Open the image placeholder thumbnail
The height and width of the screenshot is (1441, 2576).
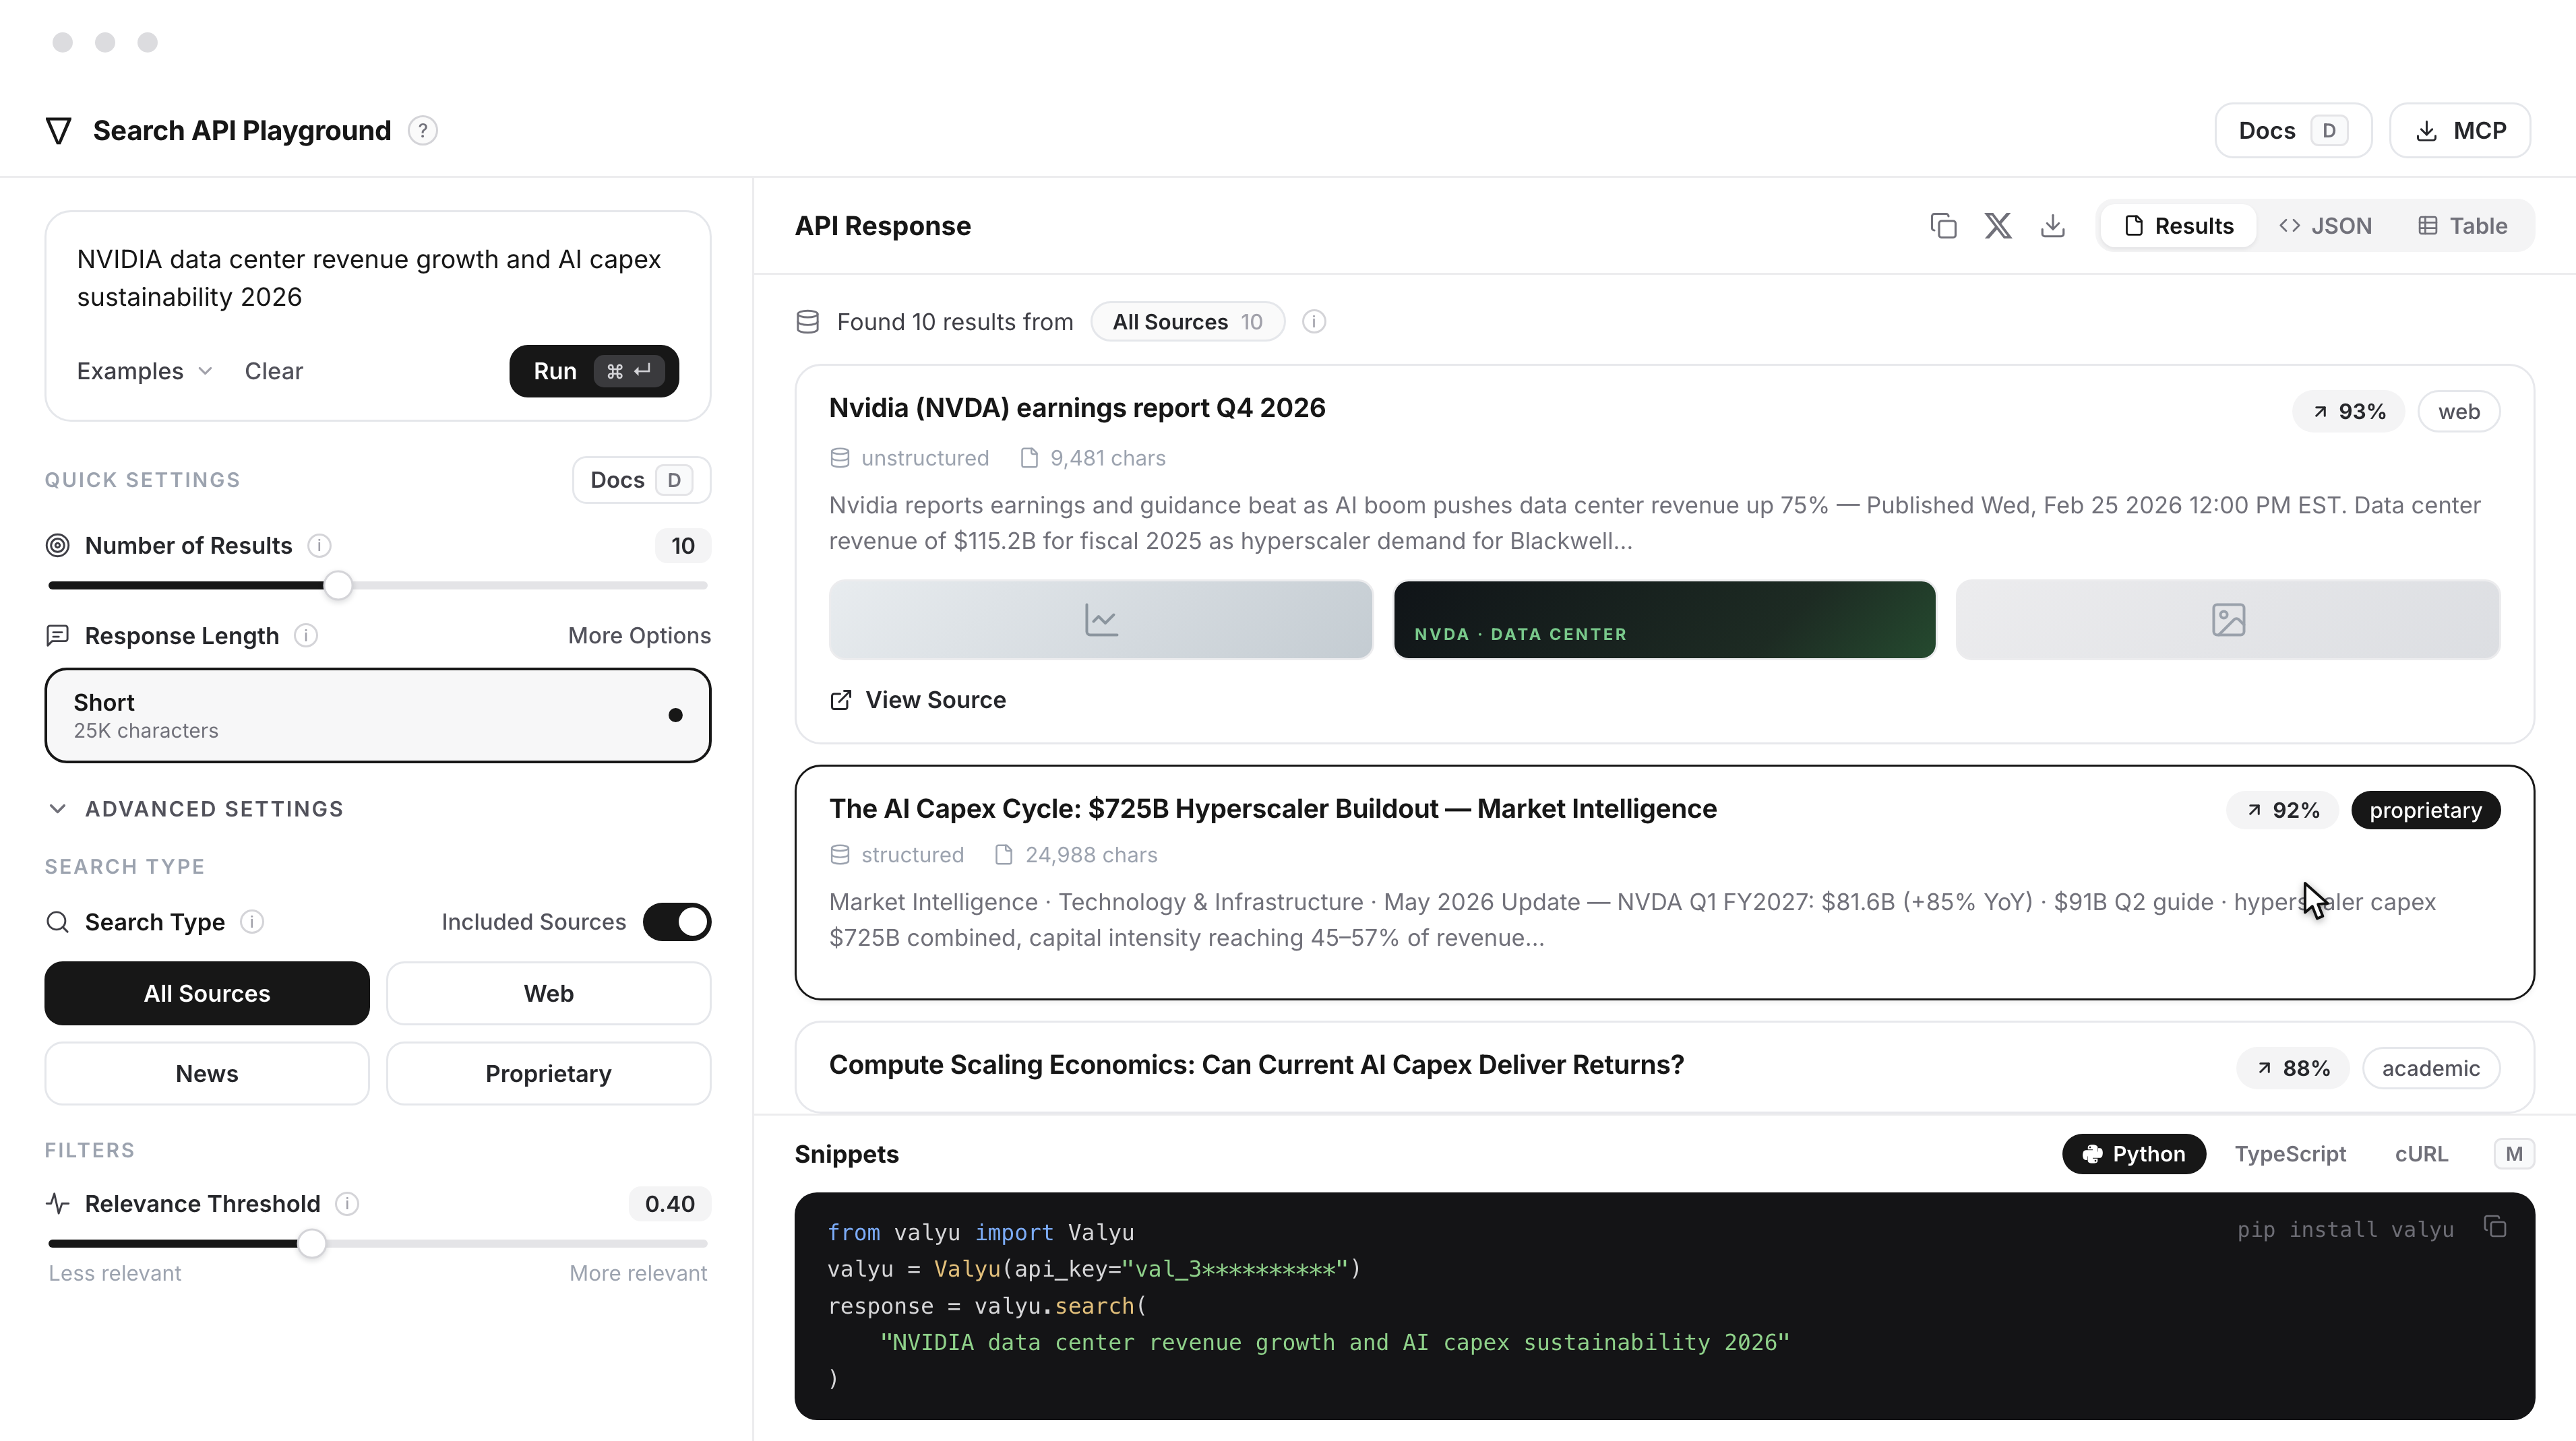click(2228, 620)
